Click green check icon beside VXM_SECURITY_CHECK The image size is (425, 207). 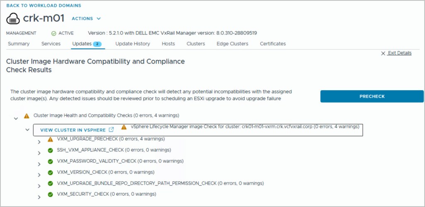click(50, 194)
